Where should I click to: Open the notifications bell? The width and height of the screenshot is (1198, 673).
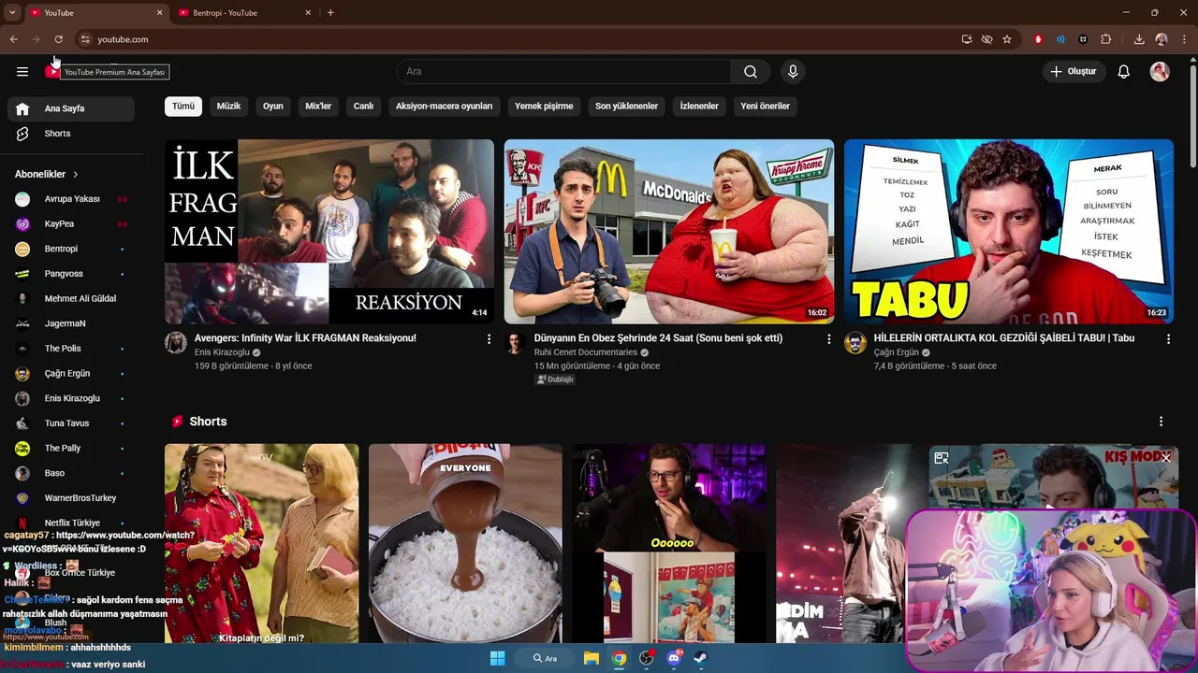coord(1124,71)
